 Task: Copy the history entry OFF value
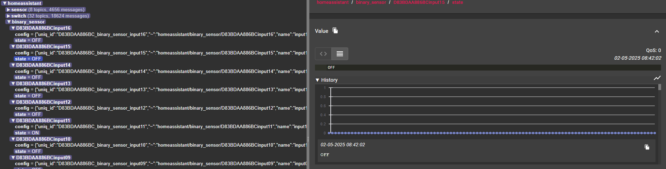pyautogui.click(x=647, y=147)
